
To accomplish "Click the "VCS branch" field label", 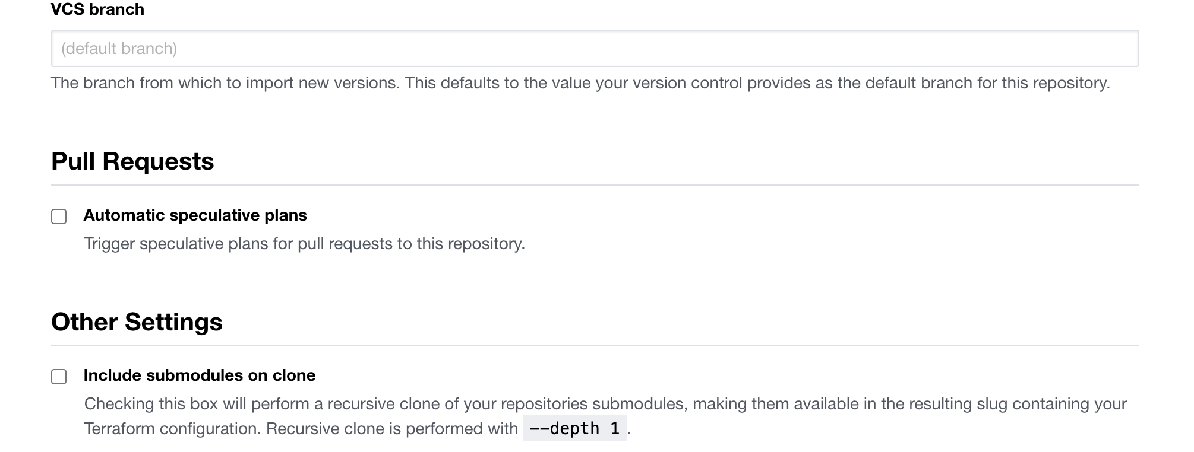I will [97, 9].
